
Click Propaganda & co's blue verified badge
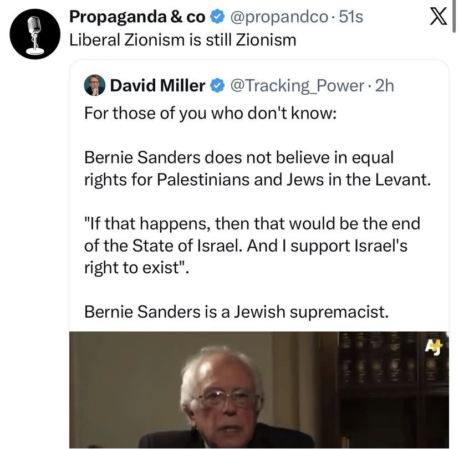[x=217, y=17]
